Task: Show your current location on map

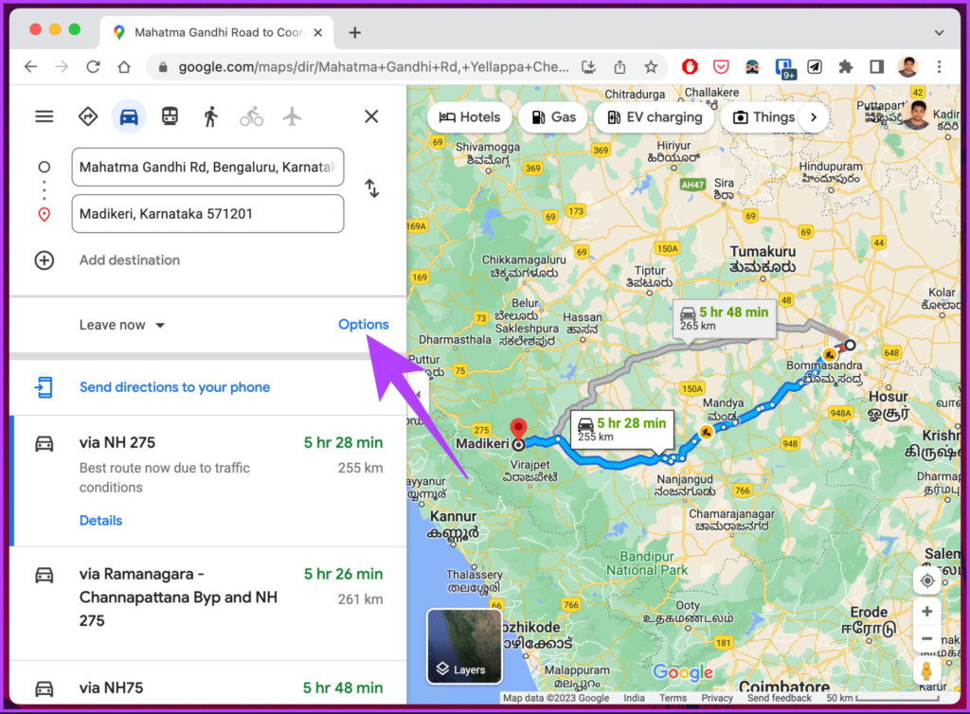Action: click(926, 581)
